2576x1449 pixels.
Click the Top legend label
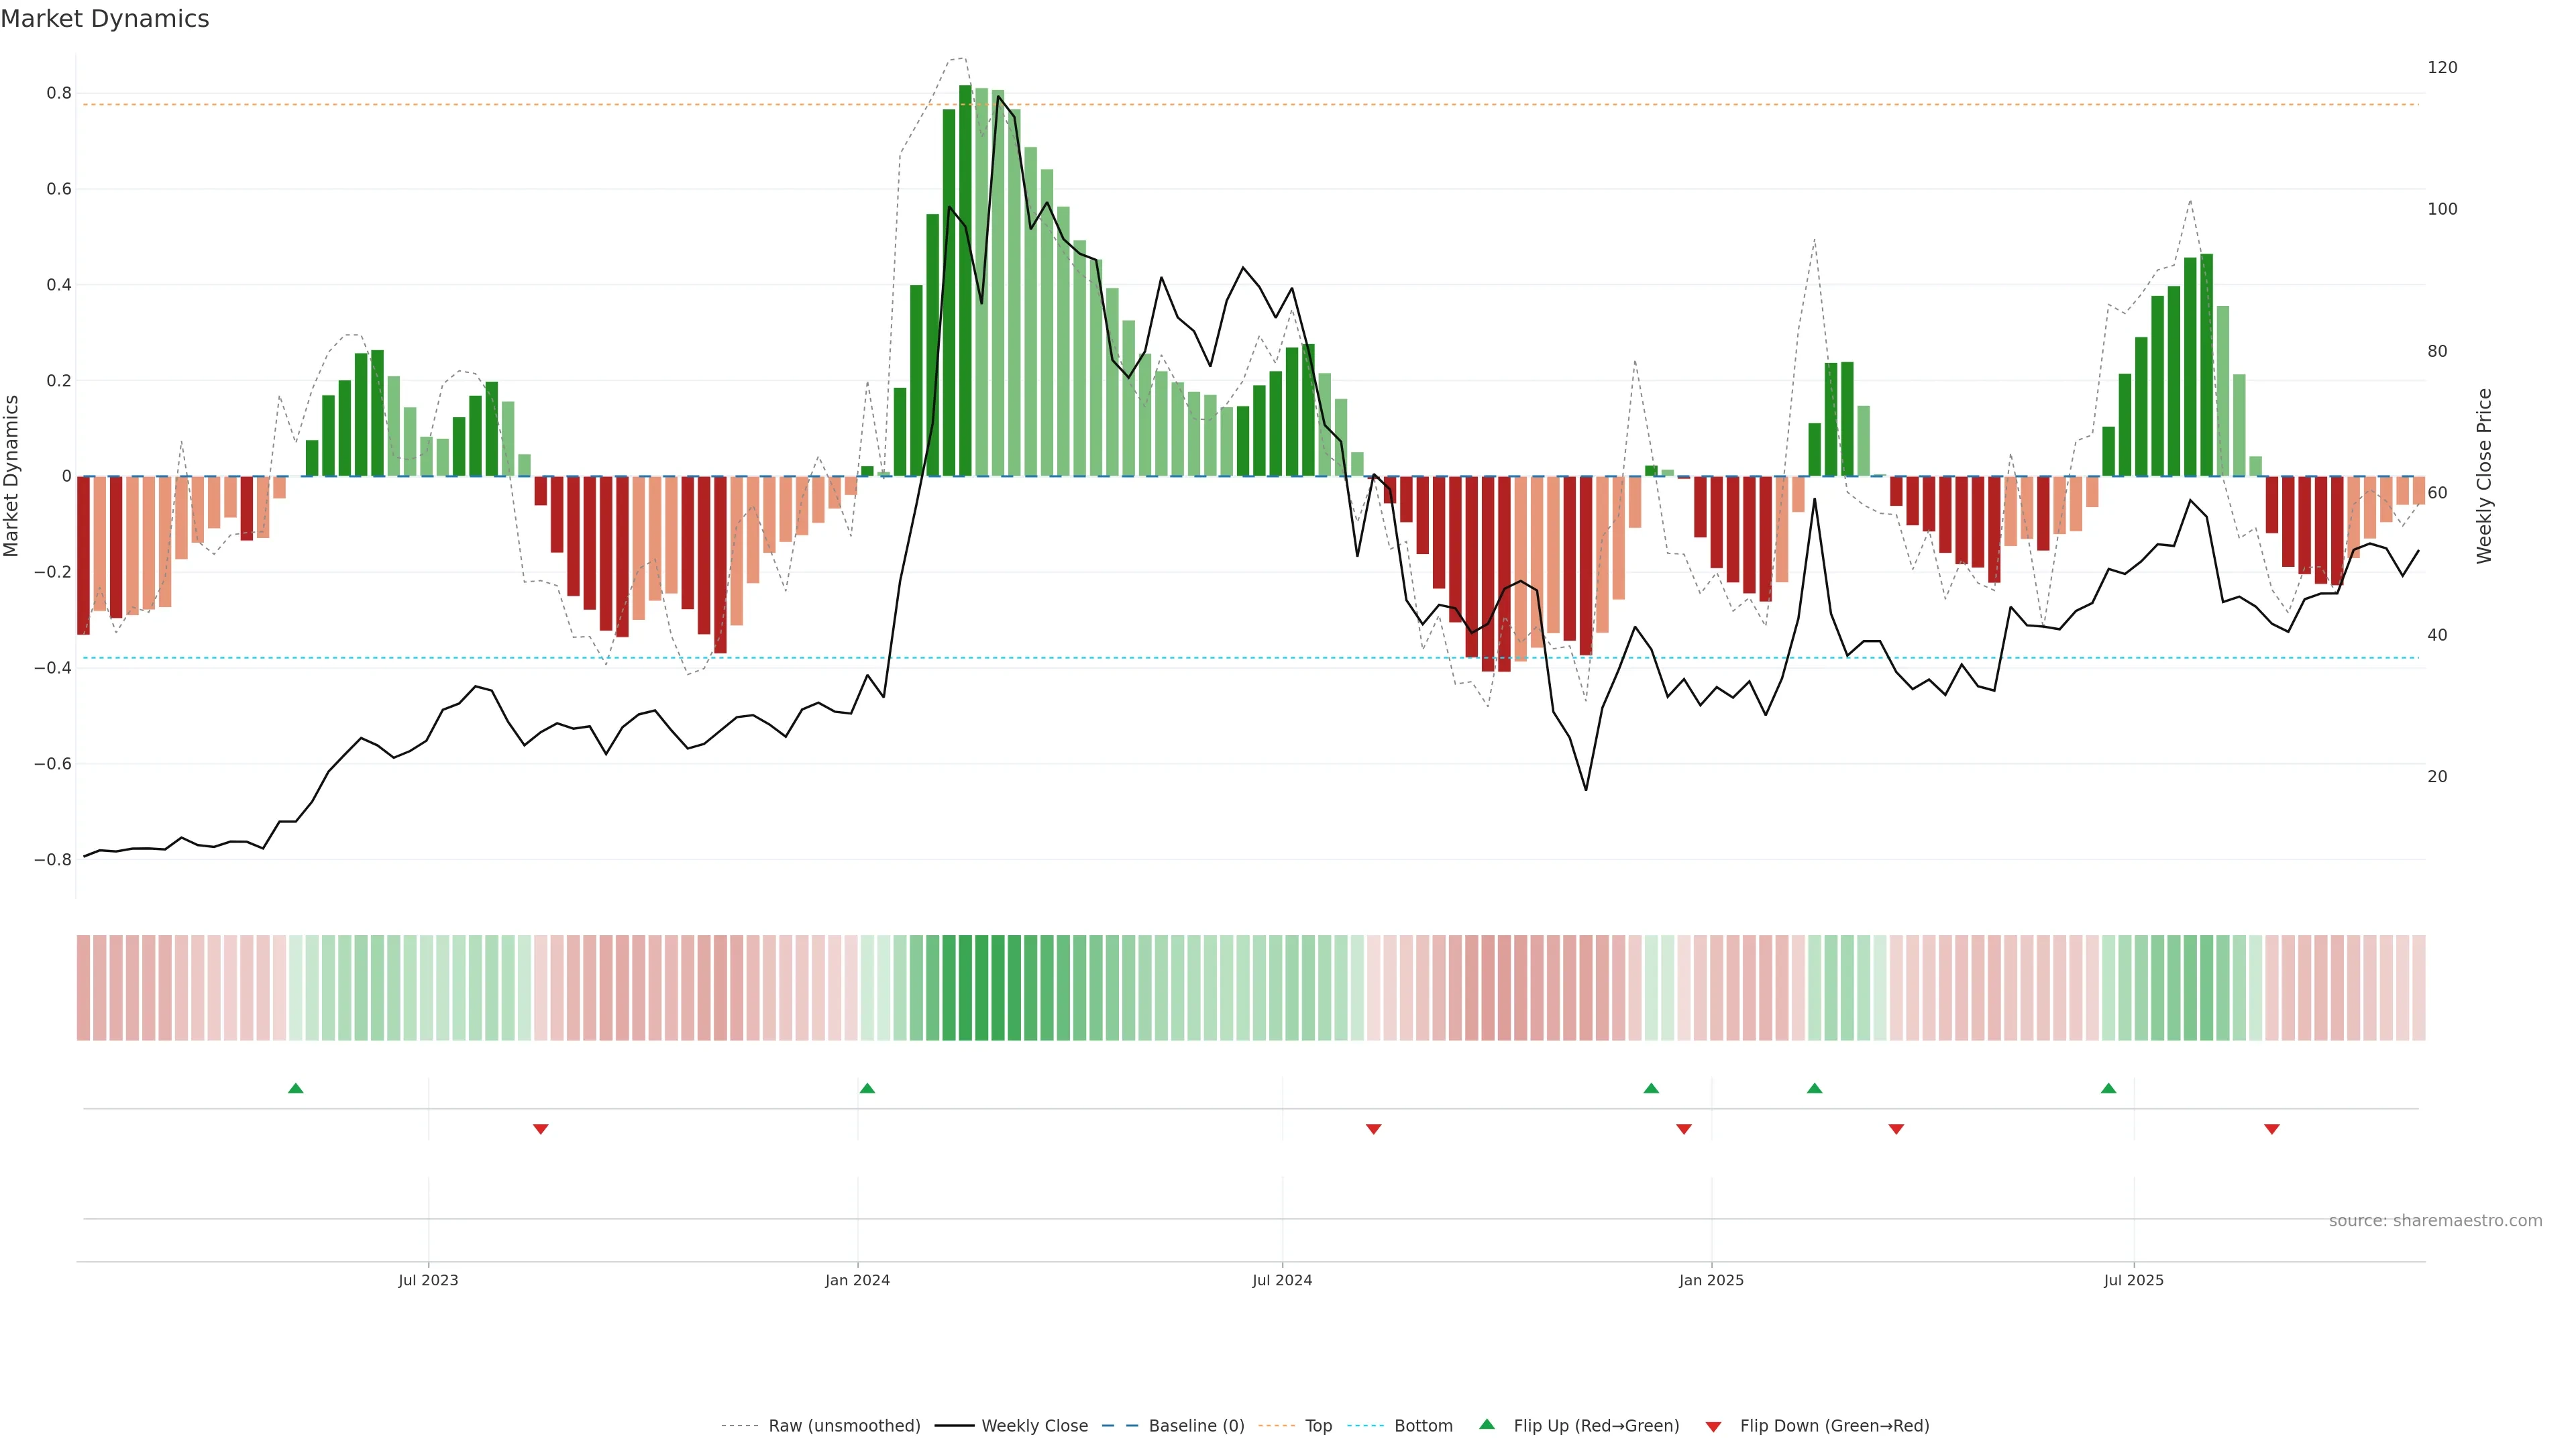pyautogui.click(x=1318, y=1425)
